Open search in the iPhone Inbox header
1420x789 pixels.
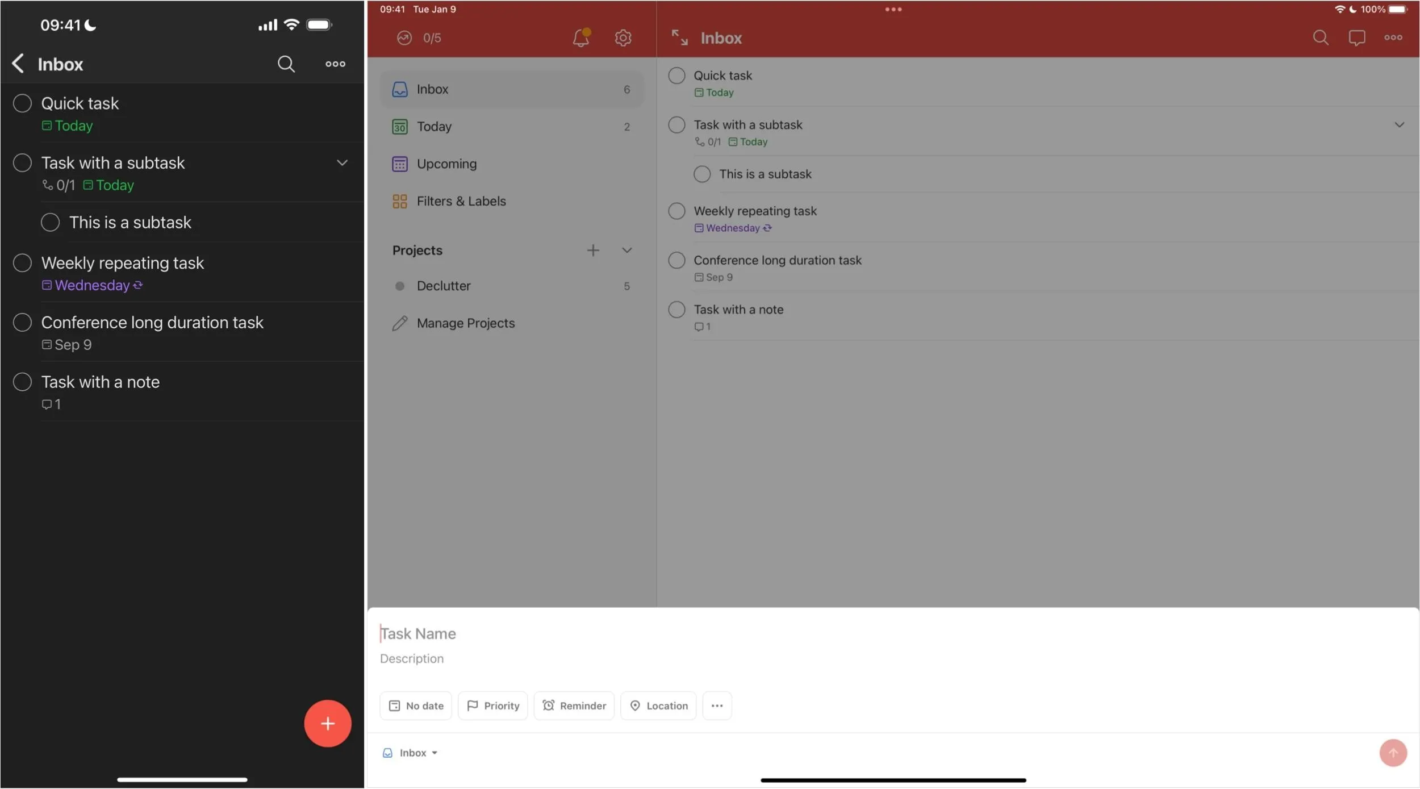point(286,64)
